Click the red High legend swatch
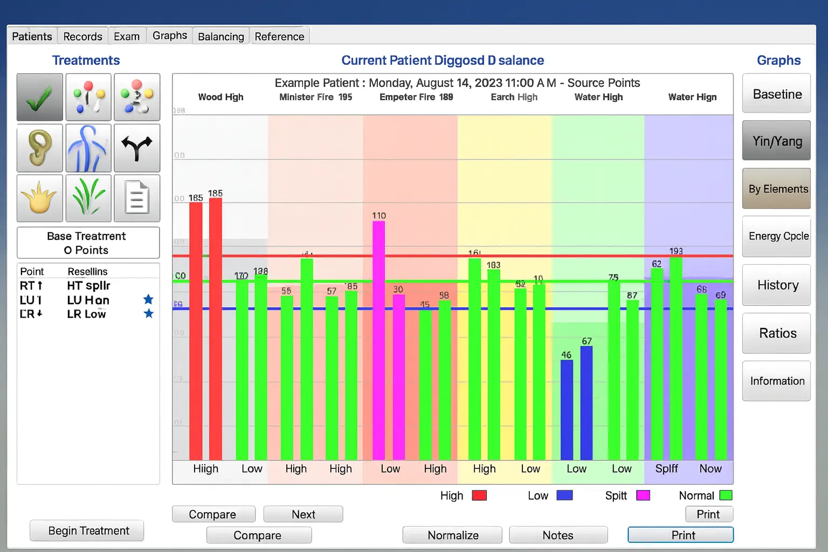828x552 pixels. click(x=479, y=495)
